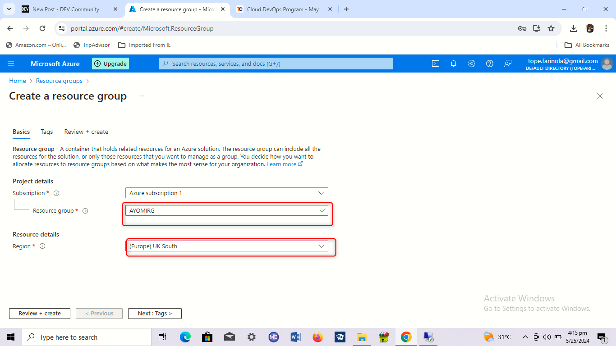Switch to the Tags tab
616x346 pixels.
[47, 132]
